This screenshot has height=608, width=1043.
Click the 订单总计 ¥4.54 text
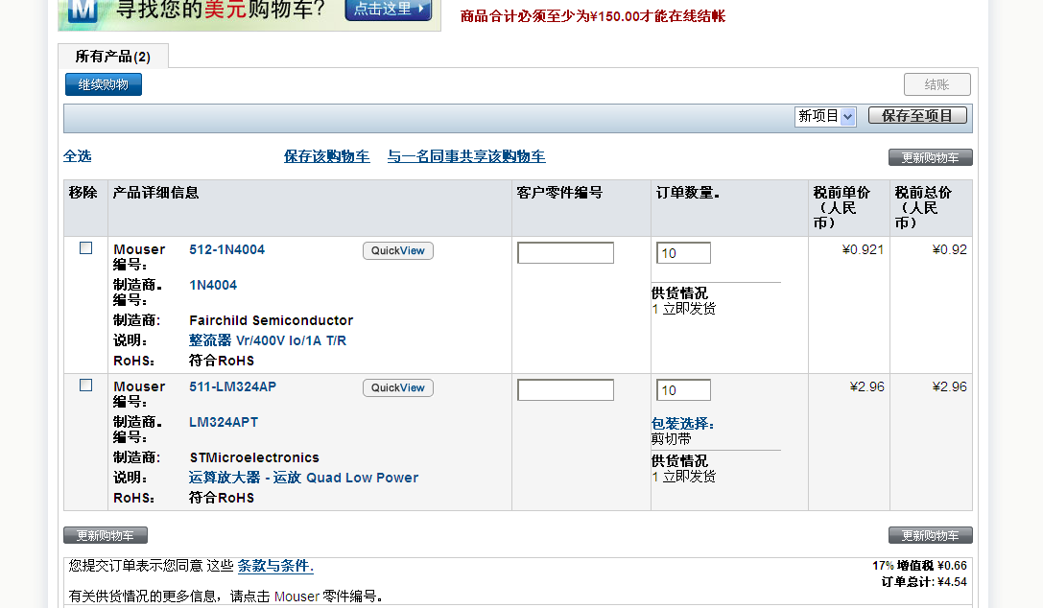tap(924, 581)
